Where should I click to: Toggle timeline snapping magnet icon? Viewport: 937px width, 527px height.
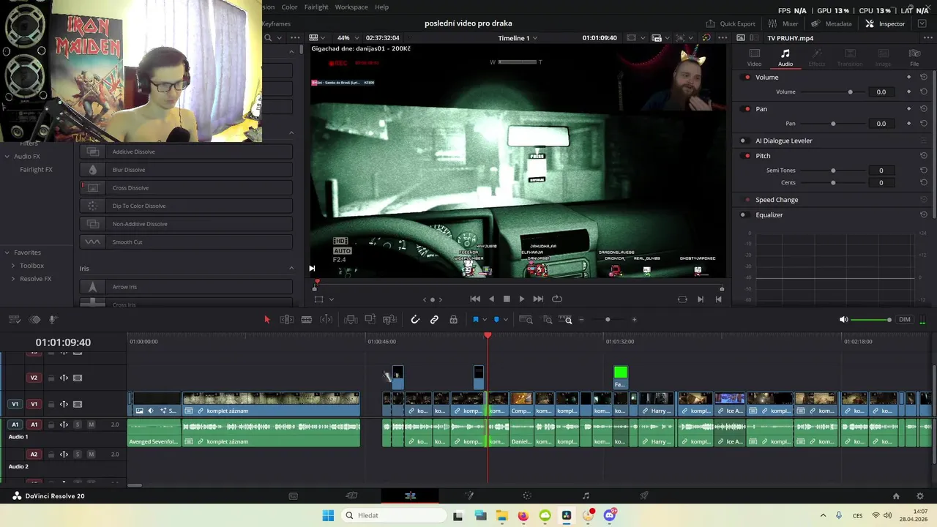[x=415, y=320]
